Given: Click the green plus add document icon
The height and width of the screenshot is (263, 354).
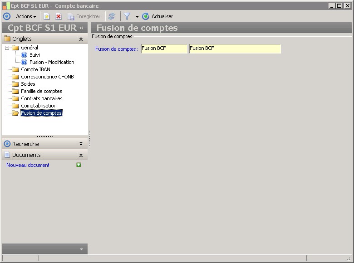Looking at the screenshot, I should 79,165.
